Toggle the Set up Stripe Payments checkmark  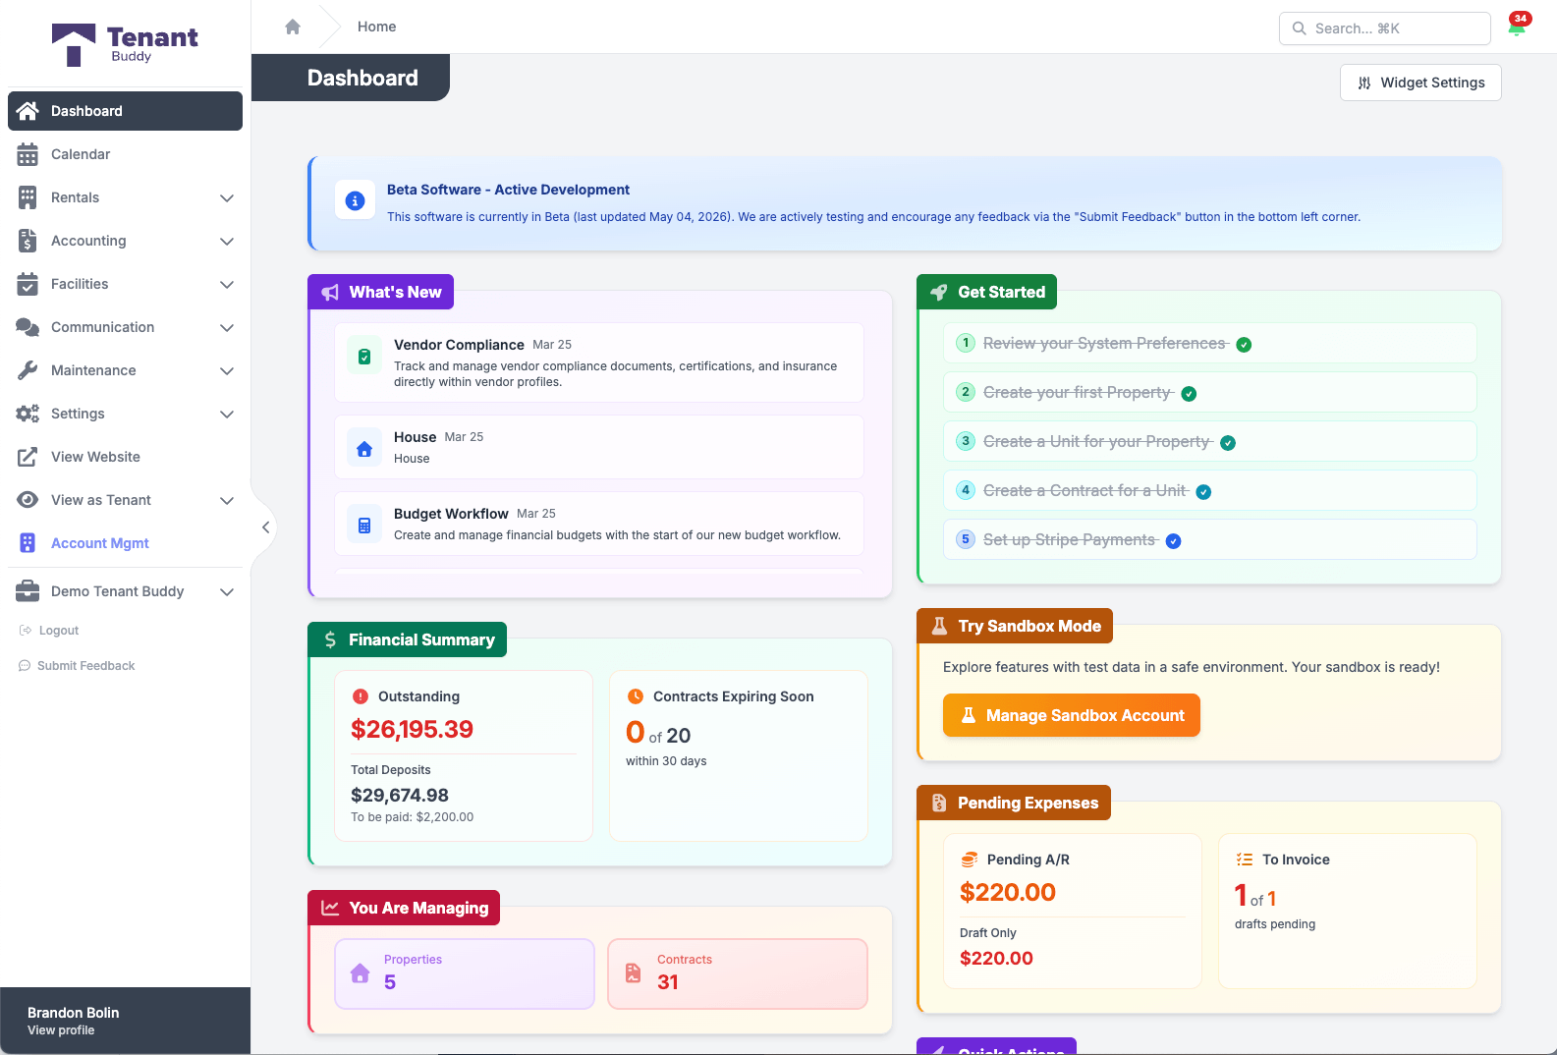1173,541
